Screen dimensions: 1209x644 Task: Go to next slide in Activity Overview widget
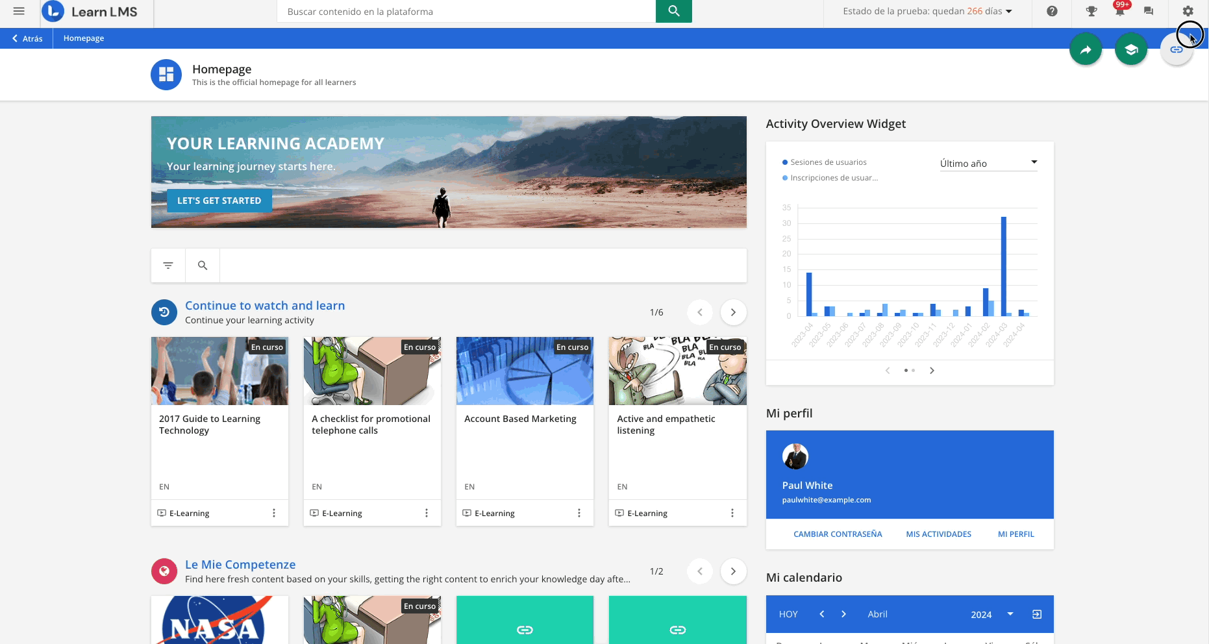[x=932, y=371]
